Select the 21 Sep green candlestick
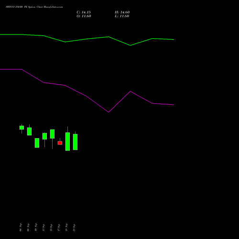Image resolution: width=239 pixels, height=239 pixels. coord(75,142)
